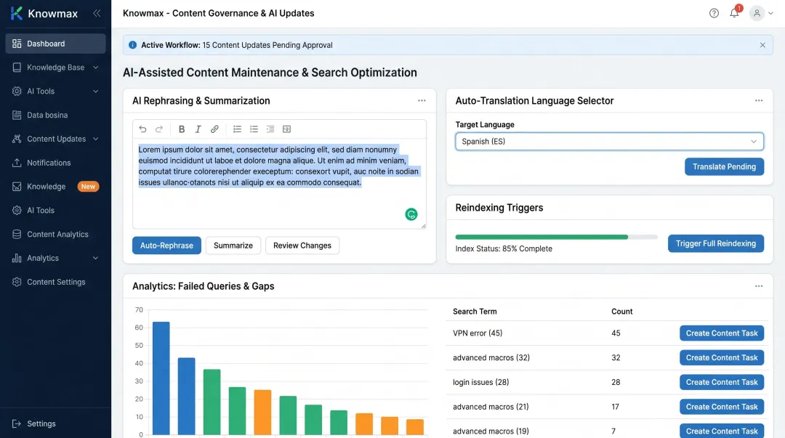The width and height of the screenshot is (785, 438).
Task: Click indent icon in editor toolbar
Action: tap(270, 129)
